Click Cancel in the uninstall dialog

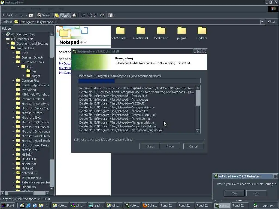193,146
